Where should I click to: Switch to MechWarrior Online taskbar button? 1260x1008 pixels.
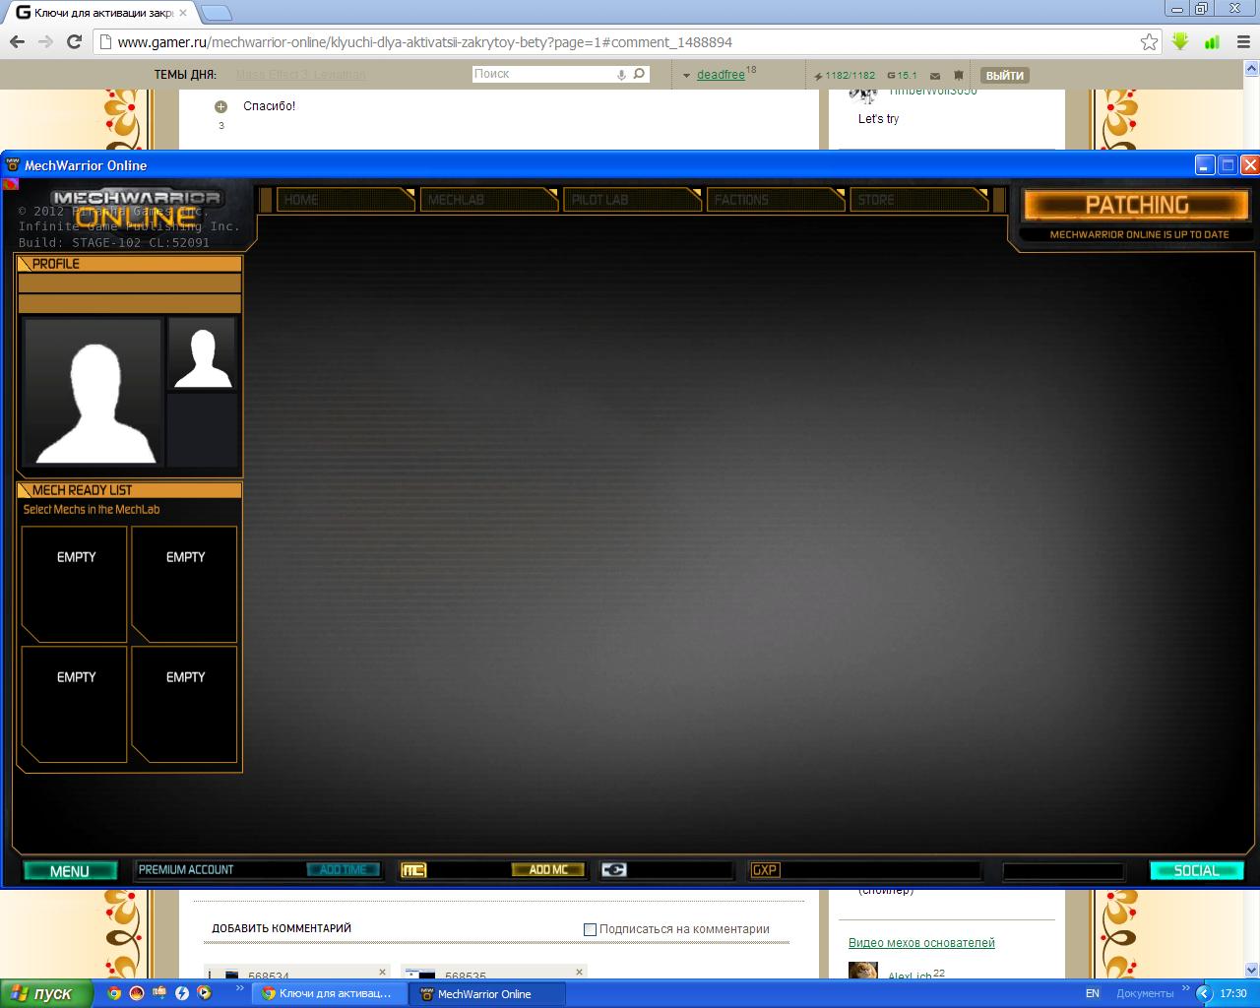coord(488,994)
